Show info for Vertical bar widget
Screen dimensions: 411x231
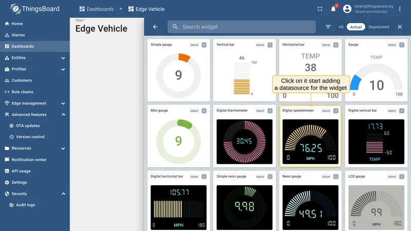pyautogui.click(x=270, y=45)
